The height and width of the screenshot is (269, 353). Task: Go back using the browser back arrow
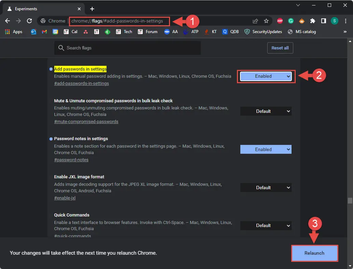8,21
